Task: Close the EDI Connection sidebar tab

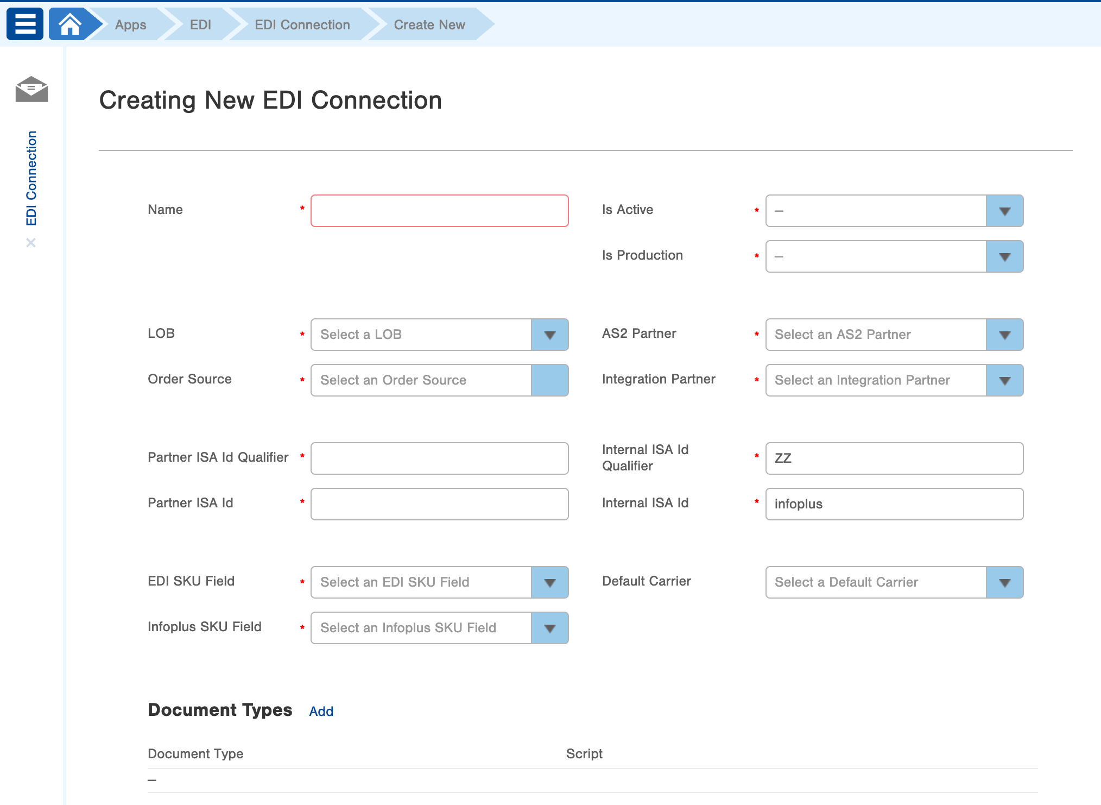Action: (31, 243)
